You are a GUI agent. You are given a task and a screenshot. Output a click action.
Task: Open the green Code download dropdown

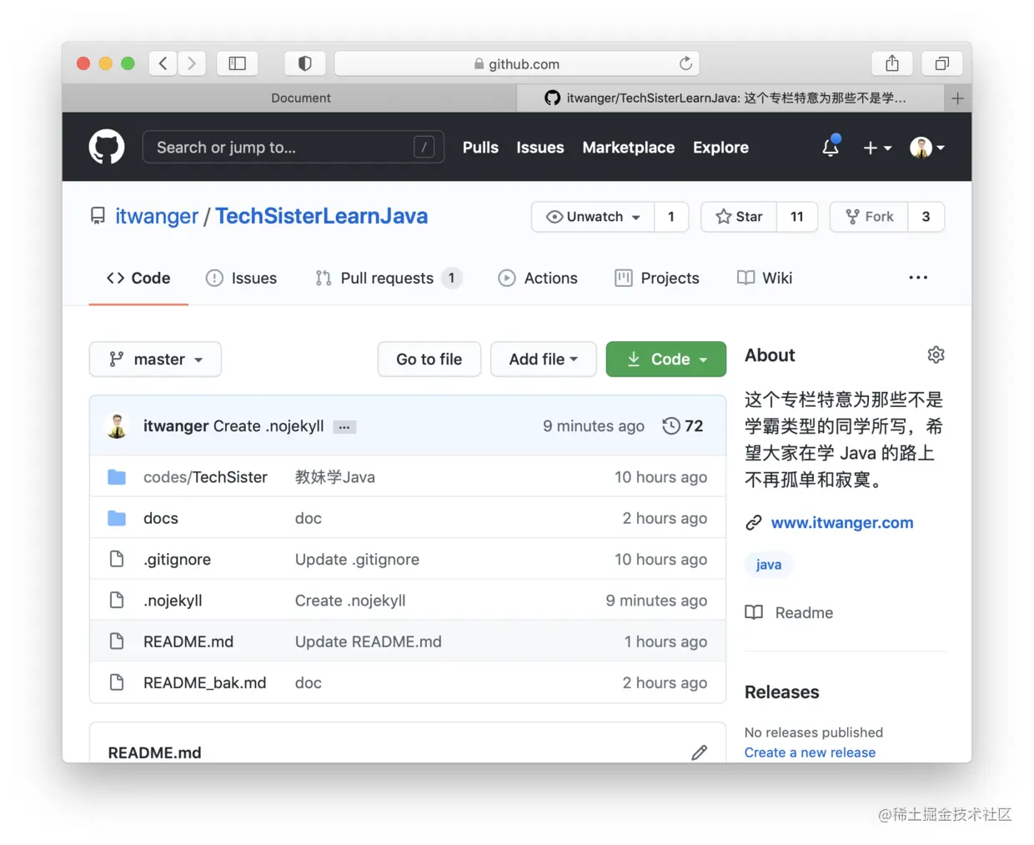click(x=665, y=360)
